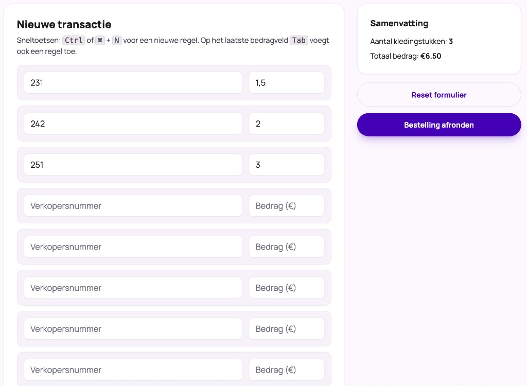Click the first empty Verkopersnummer field

pos(133,206)
